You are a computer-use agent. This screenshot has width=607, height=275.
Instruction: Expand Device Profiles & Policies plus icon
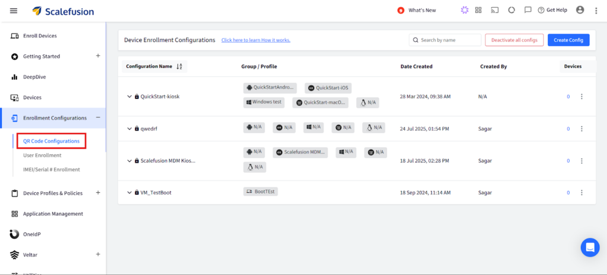98,193
